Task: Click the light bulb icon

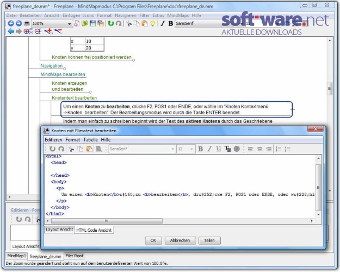Action: [x=153, y=23]
